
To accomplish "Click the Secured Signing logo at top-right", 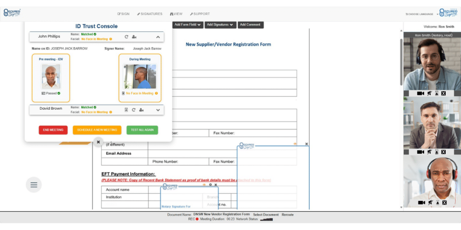I will point(448,13).
